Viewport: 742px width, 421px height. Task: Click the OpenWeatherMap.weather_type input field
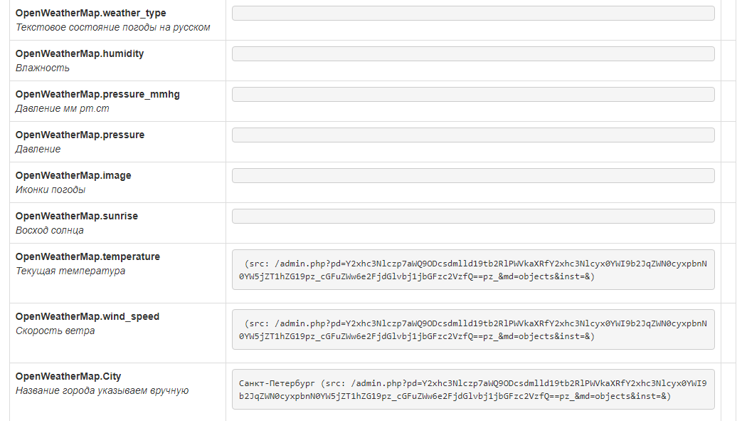point(473,14)
